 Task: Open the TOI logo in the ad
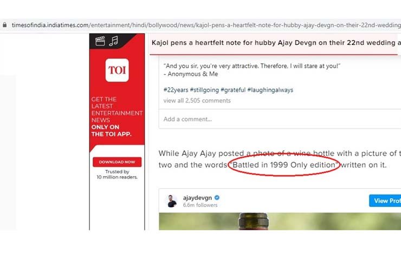[117, 70]
